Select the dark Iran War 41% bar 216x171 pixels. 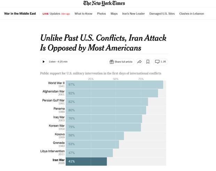[x=86, y=161]
